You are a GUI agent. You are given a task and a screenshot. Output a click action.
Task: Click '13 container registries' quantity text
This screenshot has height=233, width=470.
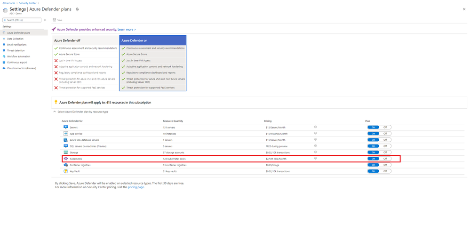(x=175, y=165)
